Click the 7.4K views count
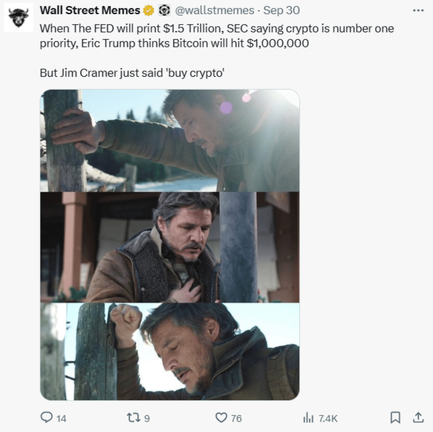Screen dimensions: 433x432 point(328,418)
